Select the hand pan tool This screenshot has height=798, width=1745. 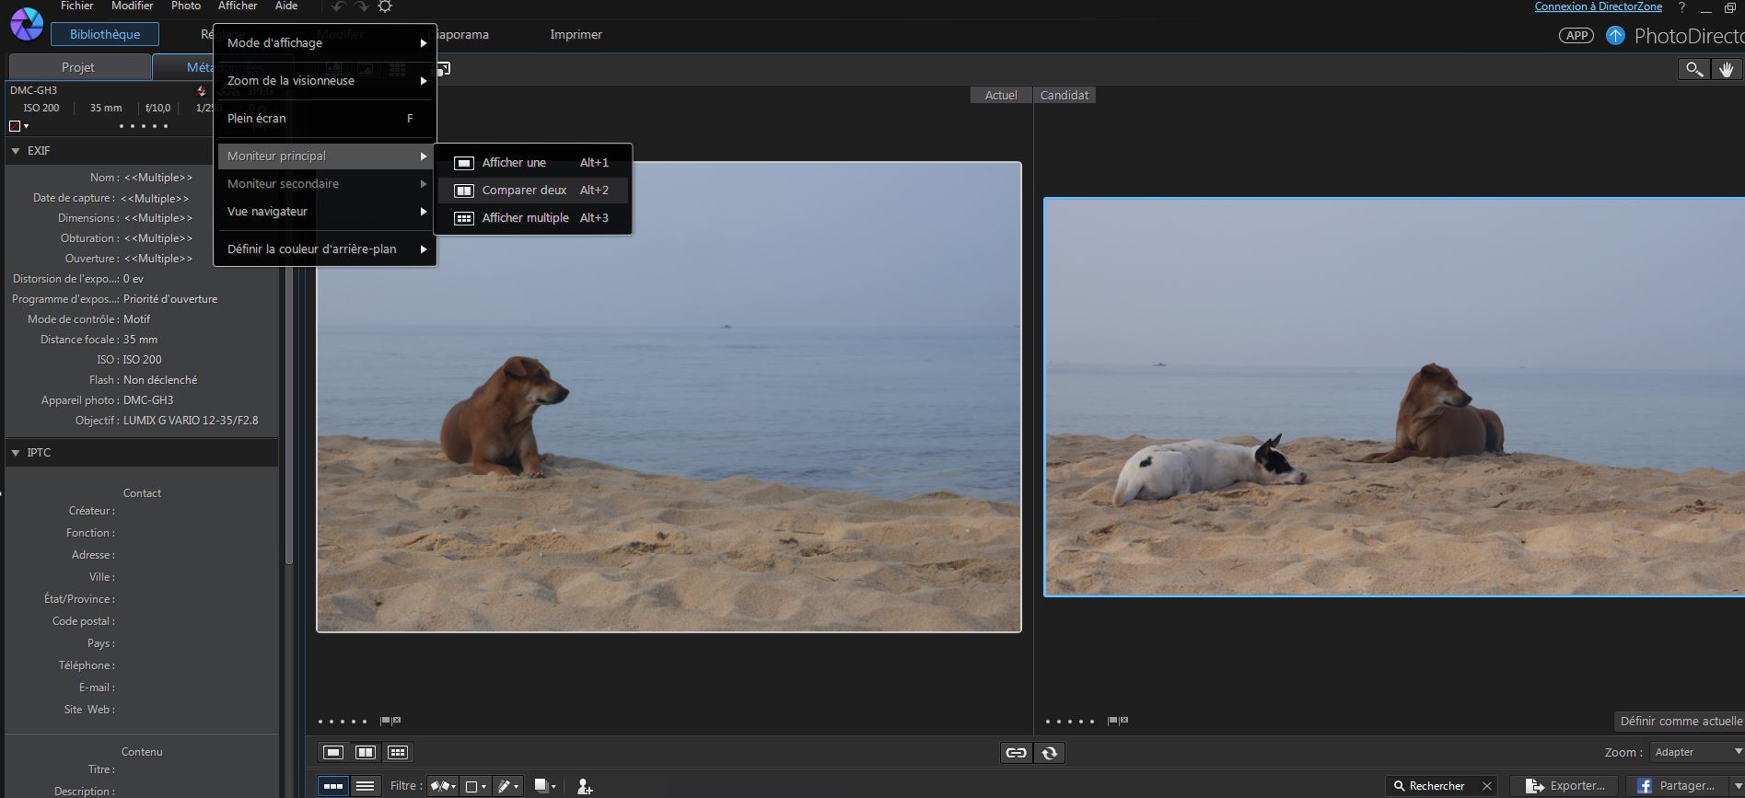pyautogui.click(x=1726, y=69)
